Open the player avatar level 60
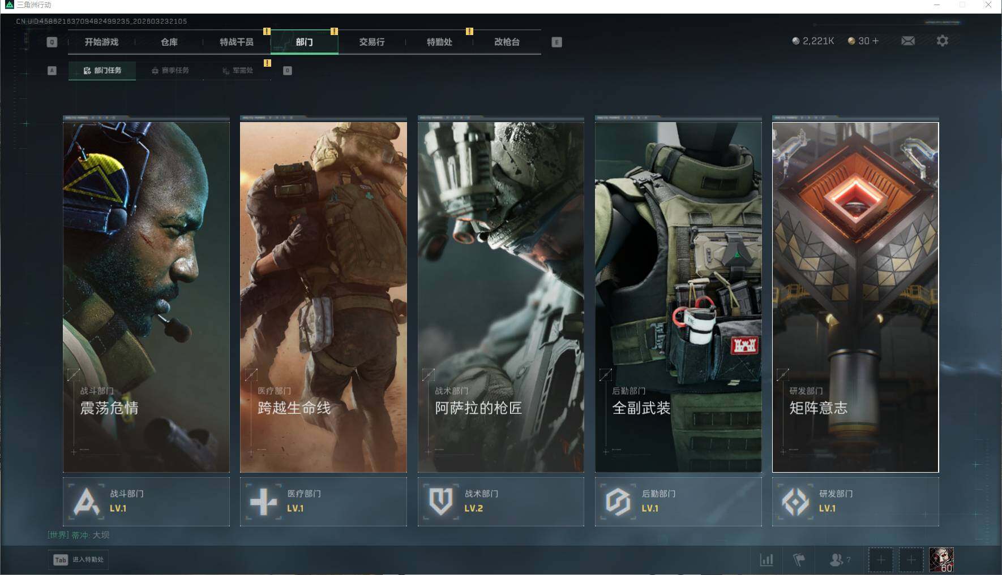 (x=941, y=560)
